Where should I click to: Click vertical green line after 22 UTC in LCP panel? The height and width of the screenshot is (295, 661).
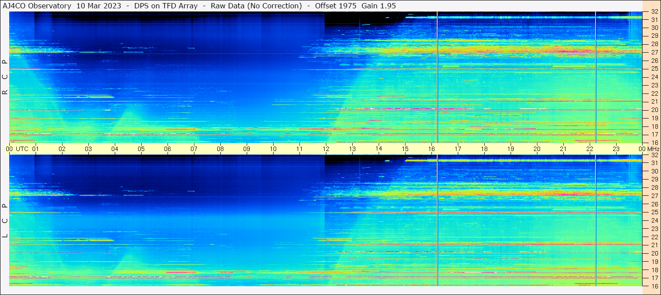(x=595, y=219)
